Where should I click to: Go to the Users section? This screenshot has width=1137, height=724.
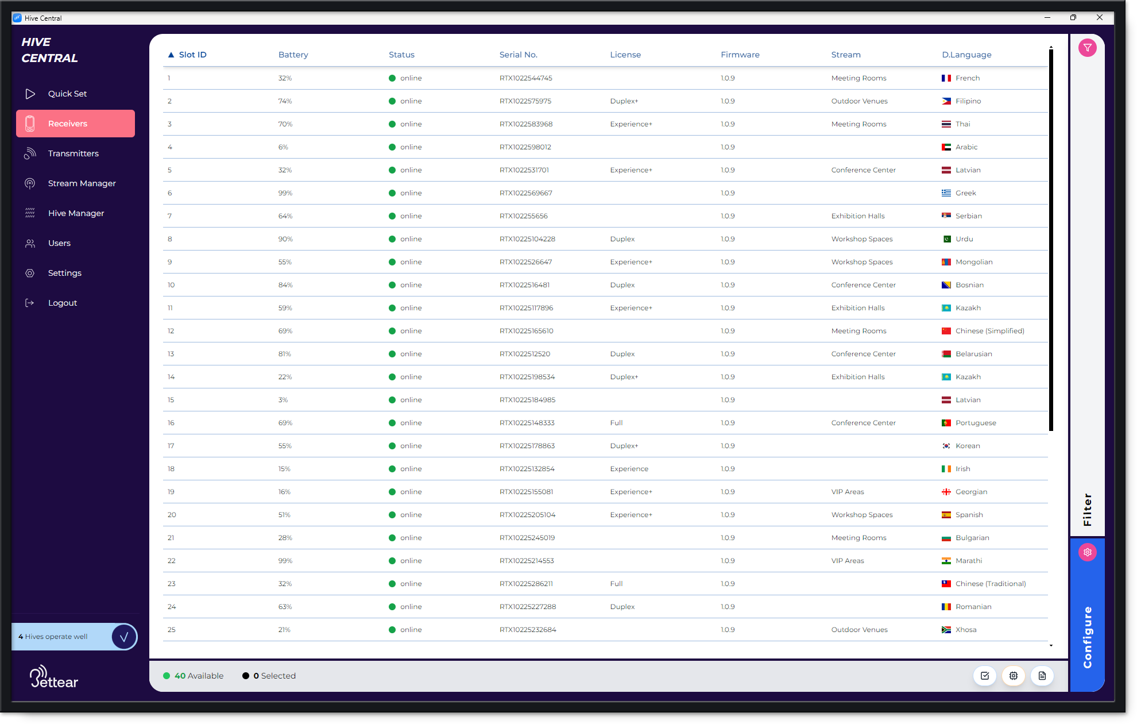point(59,243)
